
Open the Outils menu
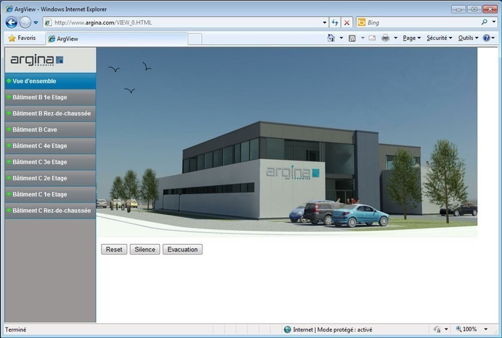(468, 38)
